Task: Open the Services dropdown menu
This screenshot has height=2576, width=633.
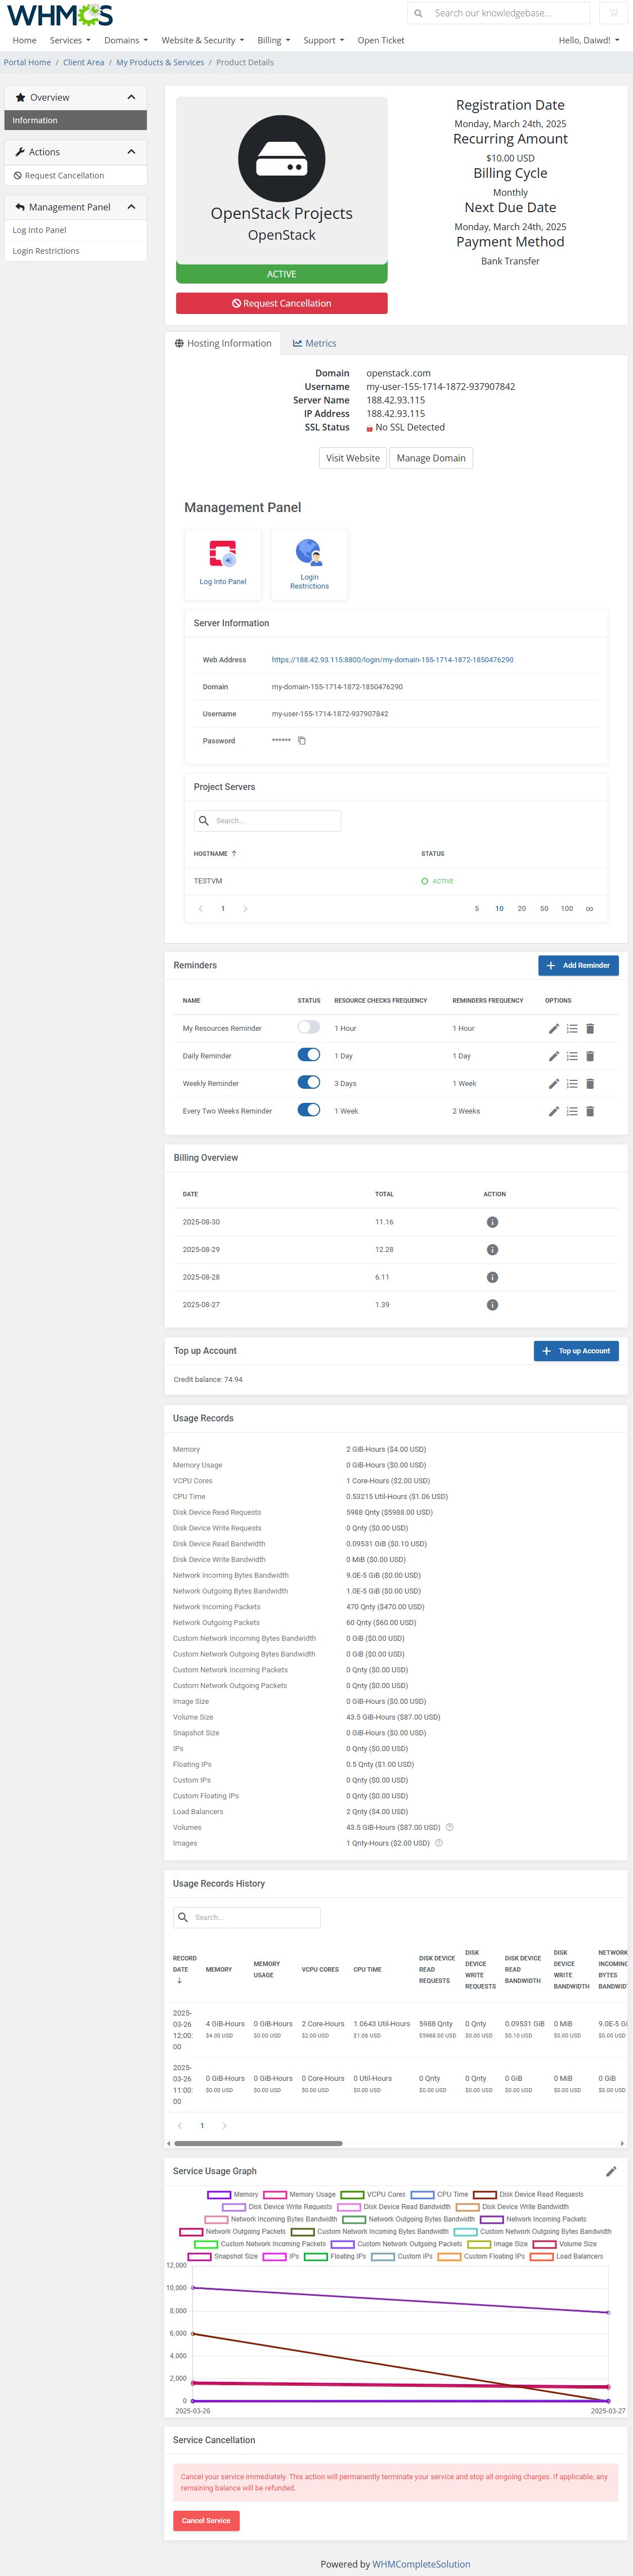Action: pyautogui.click(x=70, y=41)
